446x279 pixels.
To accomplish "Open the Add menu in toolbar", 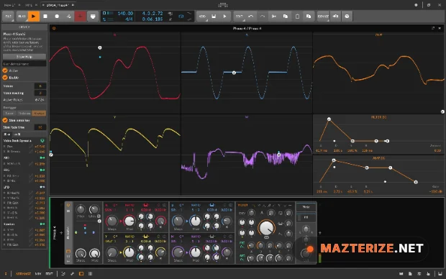I will (202, 17).
